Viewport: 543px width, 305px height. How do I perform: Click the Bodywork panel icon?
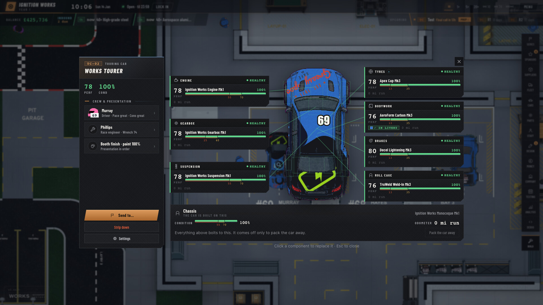pos(370,106)
